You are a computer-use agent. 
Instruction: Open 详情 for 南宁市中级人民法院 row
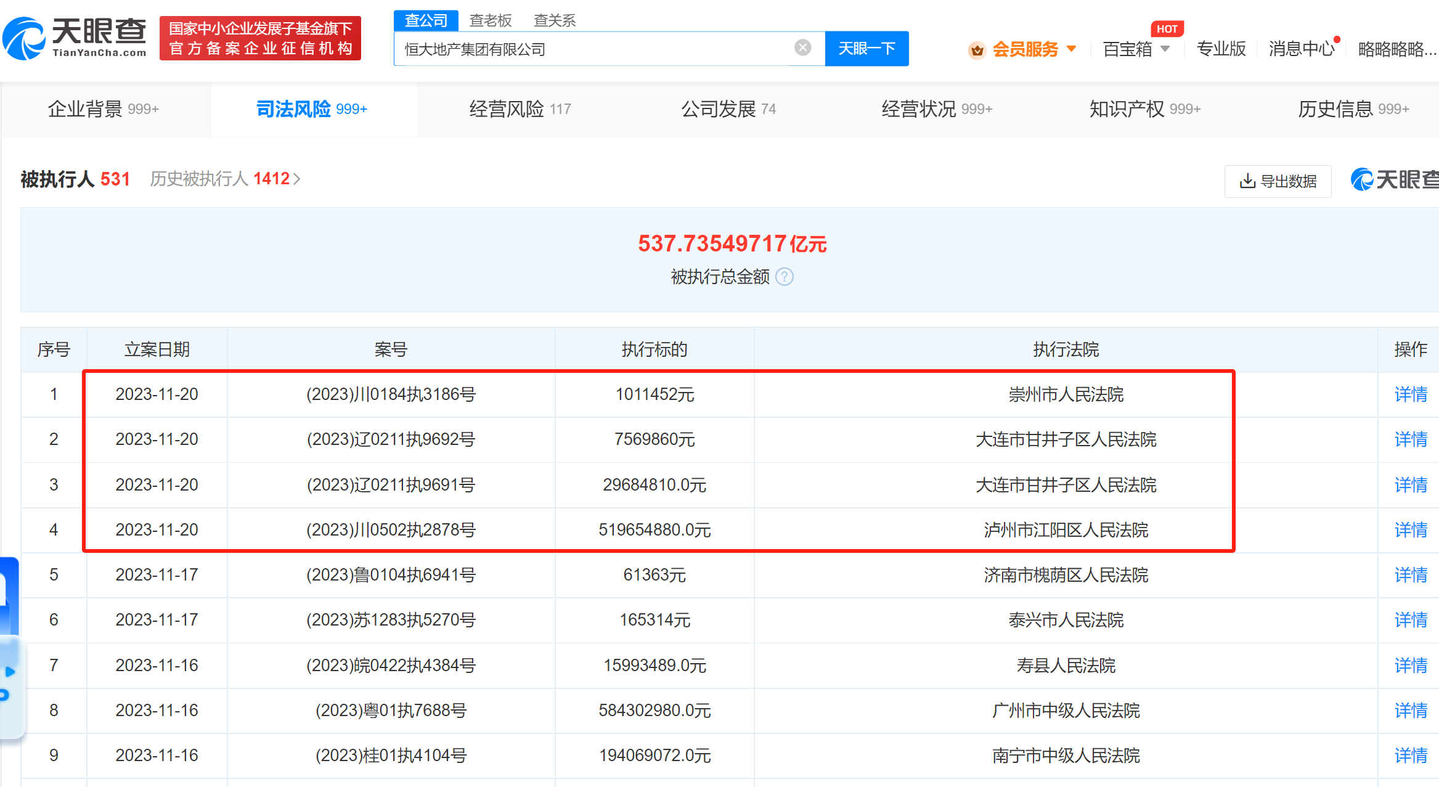point(1411,756)
